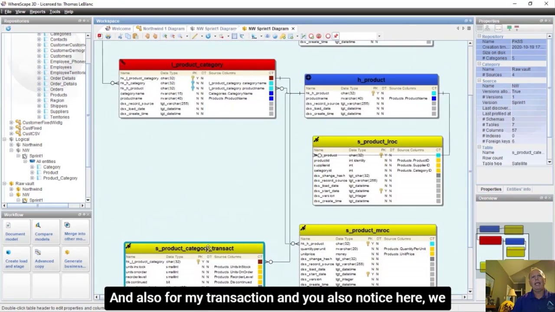Click the PDF export toolbar icon
Screen dimensions: 555x312
pyautogui.click(x=100, y=36)
